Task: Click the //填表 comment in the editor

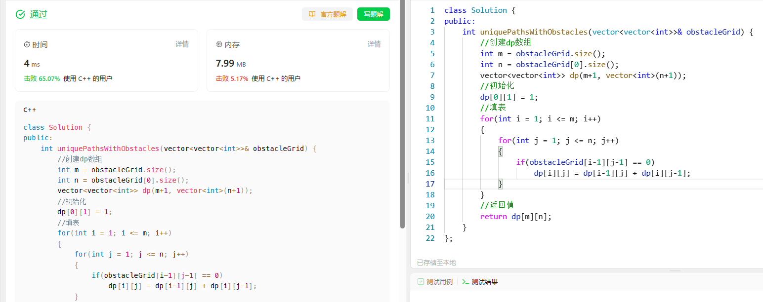Action: click(x=493, y=108)
